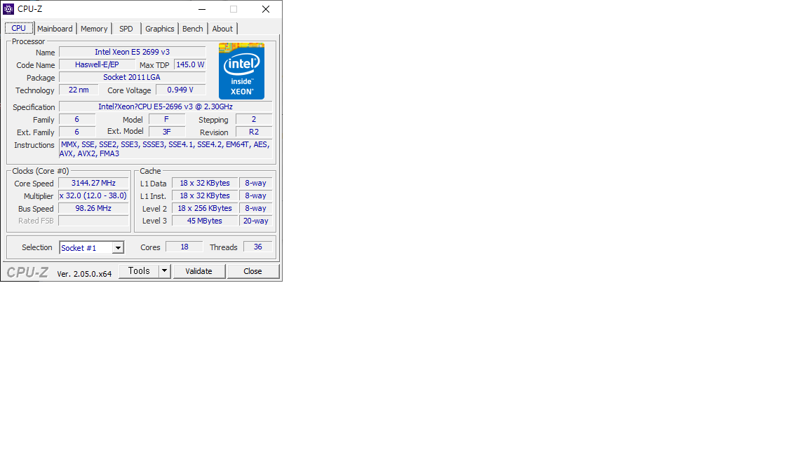This screenshot has width=808, height=454.
Task: Click the CPU-Z title bar app icon
Action: pyautogui.click(x=8, y=8)
